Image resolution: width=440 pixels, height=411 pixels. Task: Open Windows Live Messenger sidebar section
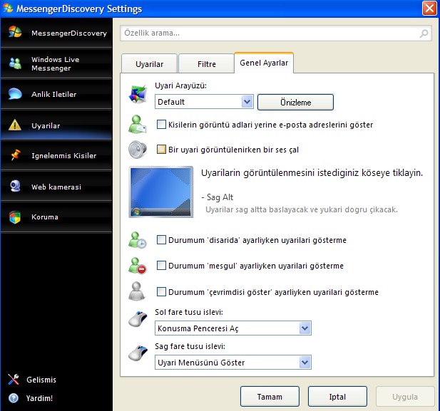[56, 63]
